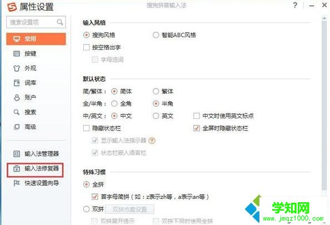Click the shirt icon next to 外观
This screenshot has height=225, width=330.
pyautogui.click(x=17, y=68)
